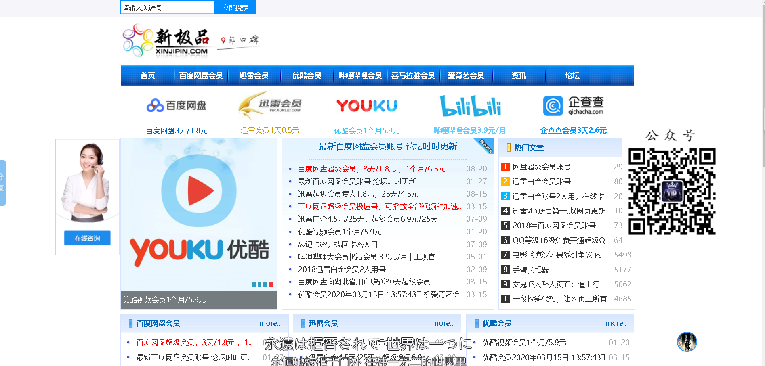Screen dimensions: 765x366
Task: Click the 百度网盘3天/1.8元 link
Action: (177, 130)
